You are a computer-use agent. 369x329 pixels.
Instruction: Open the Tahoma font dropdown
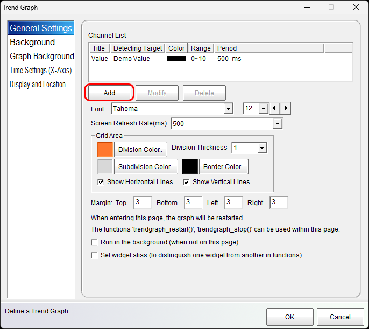coord(228,109)
